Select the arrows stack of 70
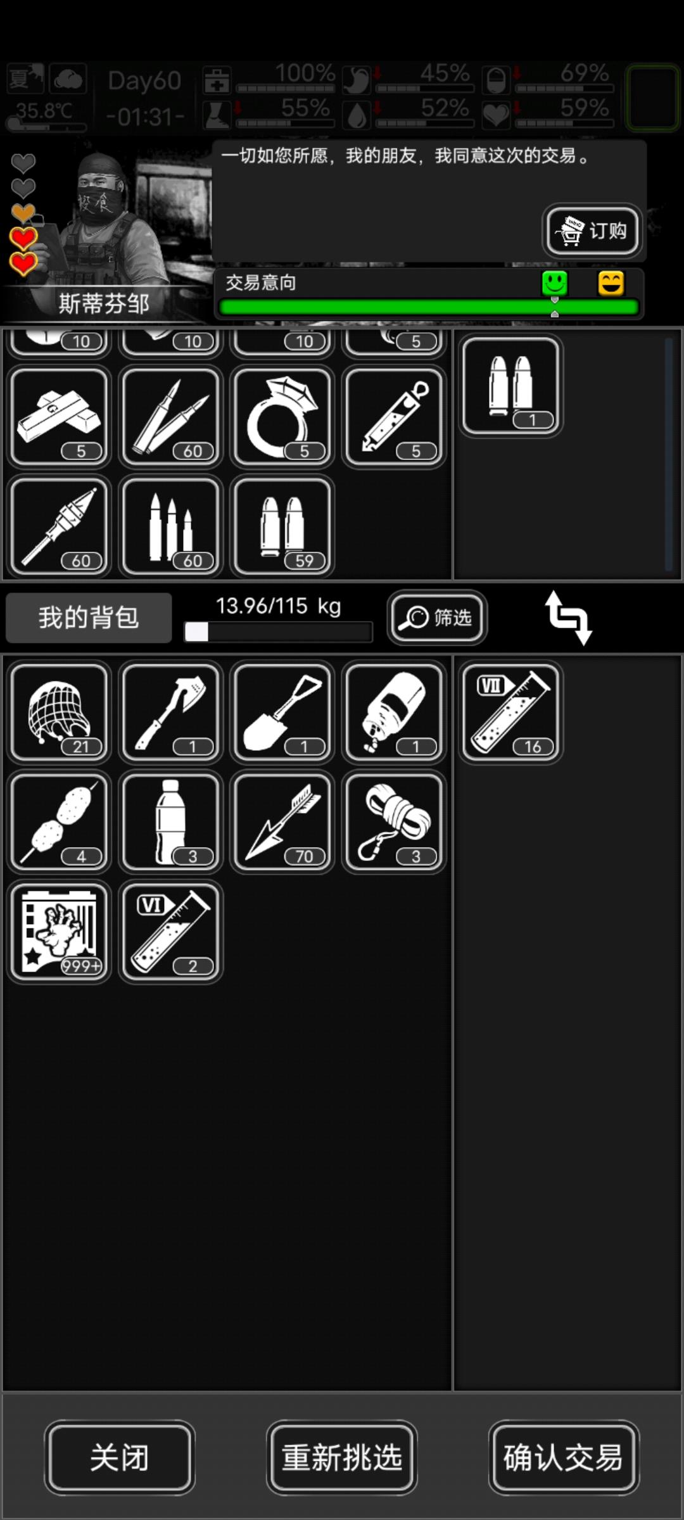 [x=282, y=822]
